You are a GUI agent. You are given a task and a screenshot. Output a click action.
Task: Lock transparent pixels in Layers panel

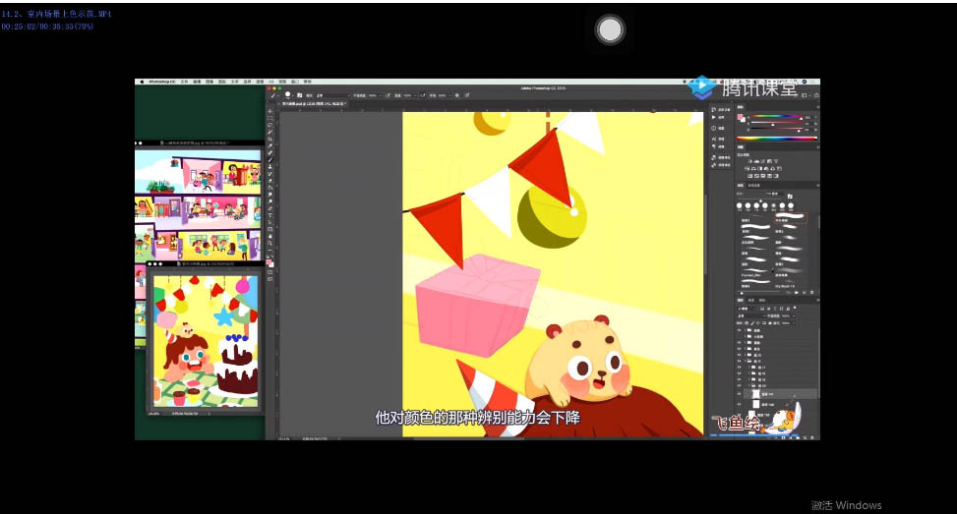tap(747, 323)
